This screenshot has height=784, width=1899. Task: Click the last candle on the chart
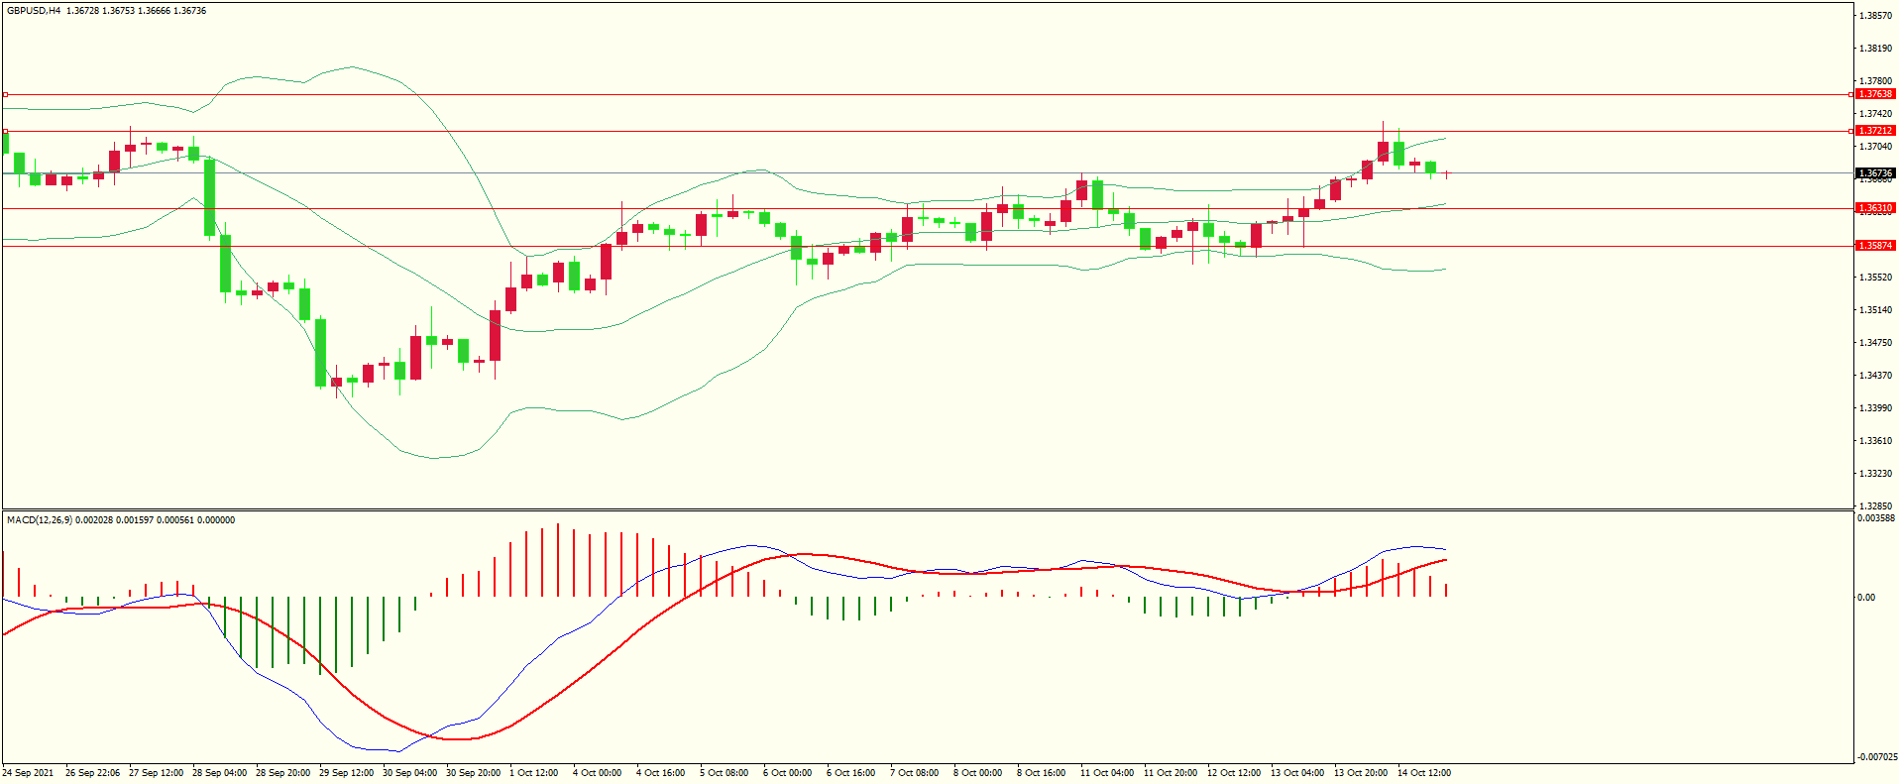point(1447,173)
